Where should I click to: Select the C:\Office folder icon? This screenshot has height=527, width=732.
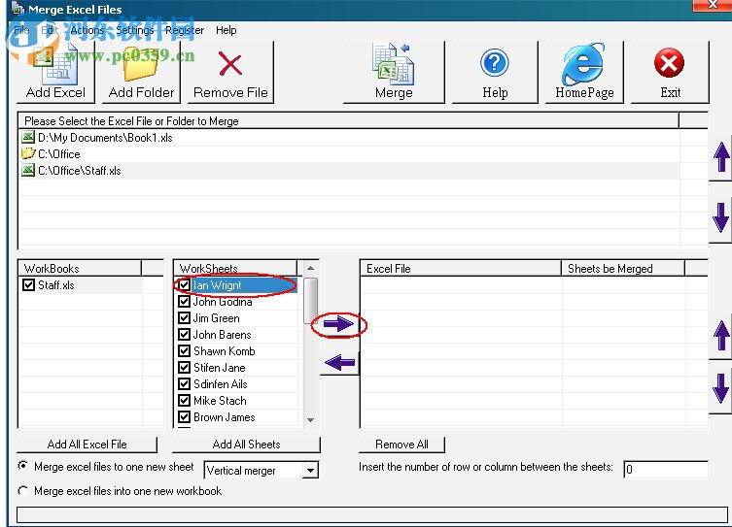coord(28,153)
